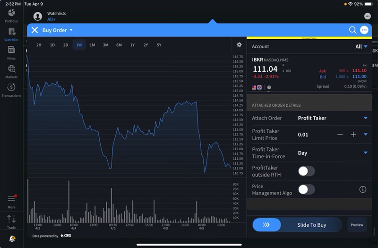Click the Preview button
The width and height of the screenshot is (378, 248).
point(357,225)
